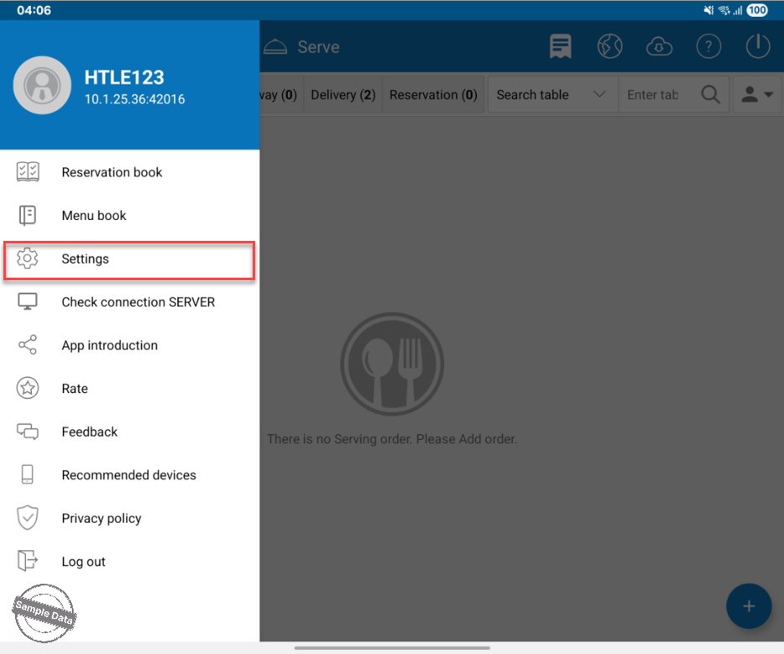This screenshot has width=784, height=654.
Task: Click the globe language icon
Action: coord(610,47)
